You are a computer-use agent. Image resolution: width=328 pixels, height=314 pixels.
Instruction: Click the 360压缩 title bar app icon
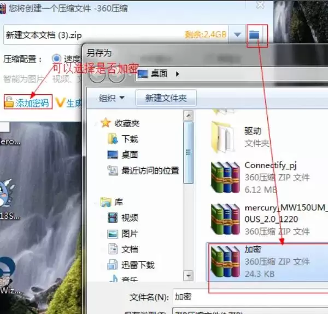[x=3, y=9]
